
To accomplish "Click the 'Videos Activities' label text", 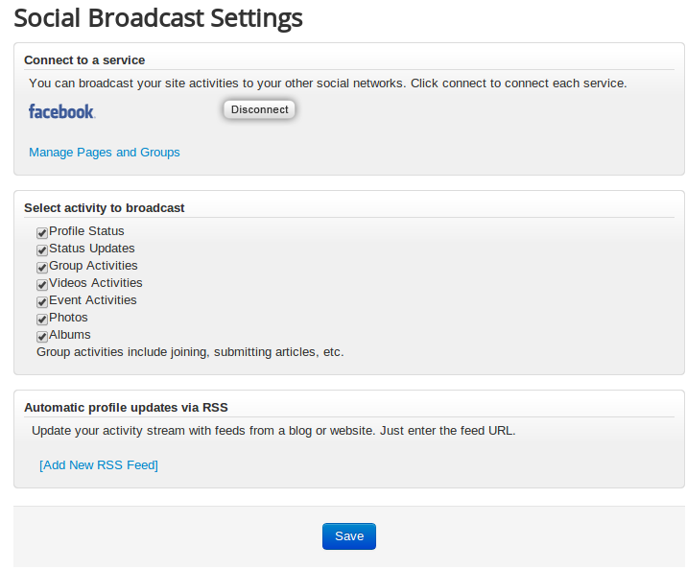I will click(96, 283).
